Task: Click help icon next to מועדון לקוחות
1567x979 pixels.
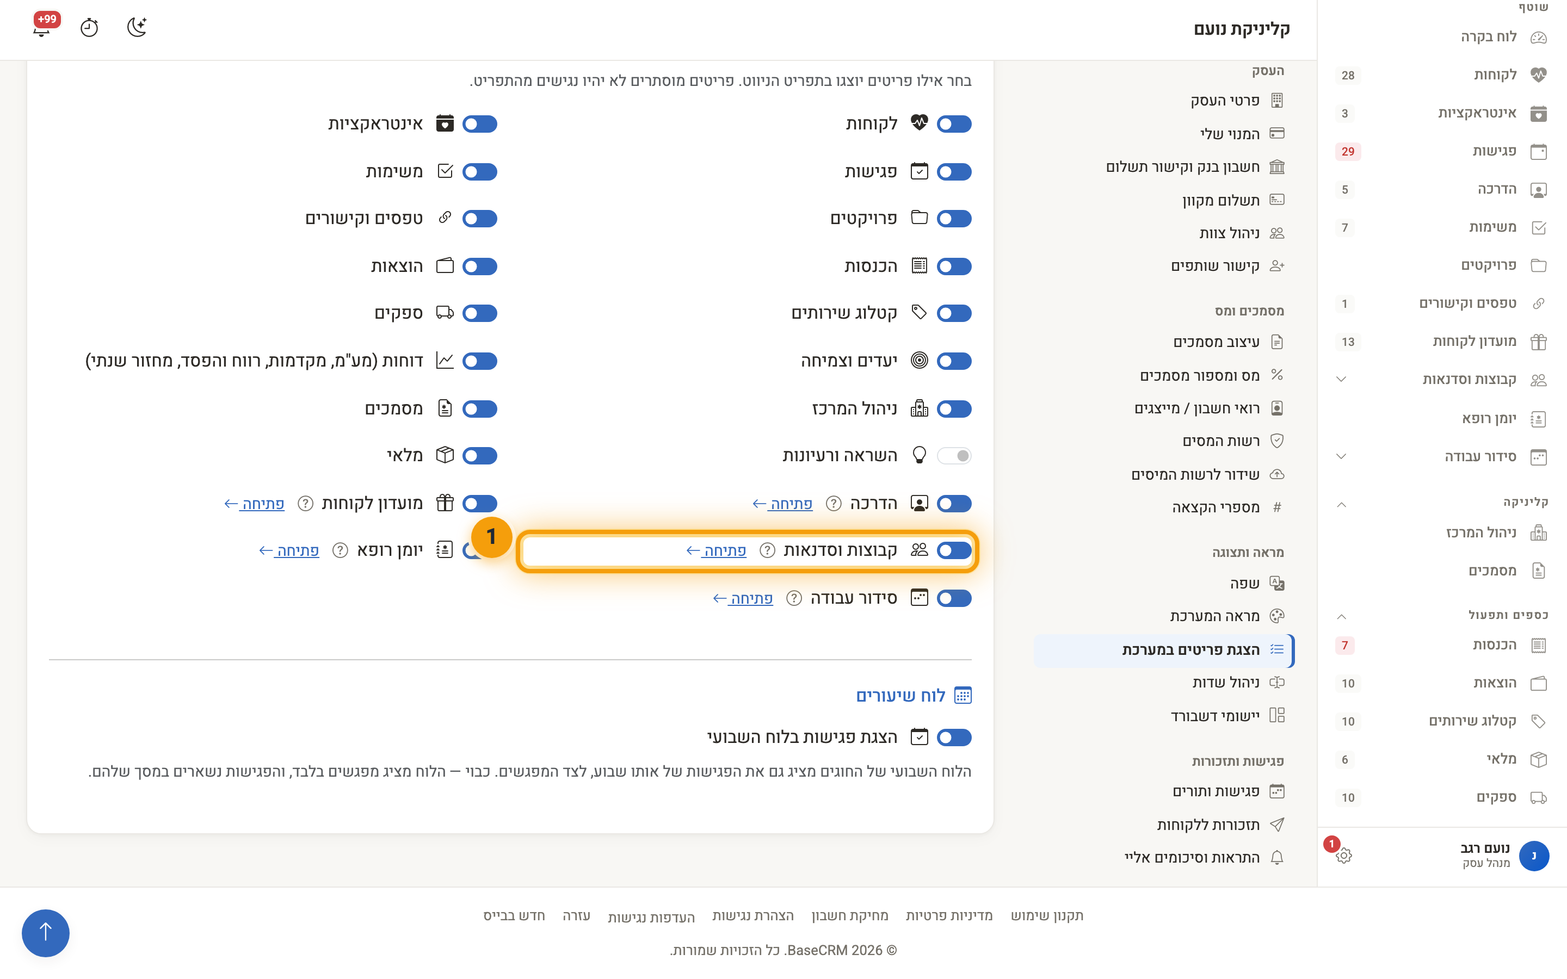Action: click(306, 503)
